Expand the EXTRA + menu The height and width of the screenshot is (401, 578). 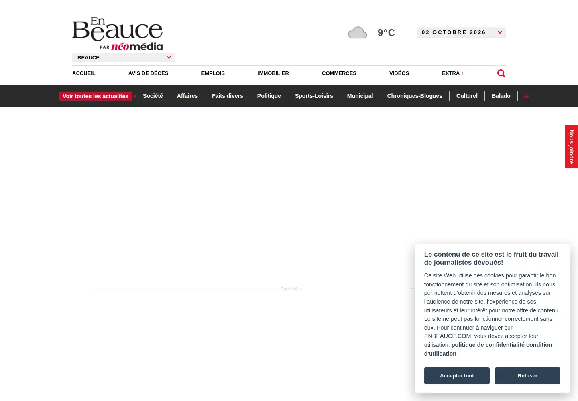[x=453, y=73]
